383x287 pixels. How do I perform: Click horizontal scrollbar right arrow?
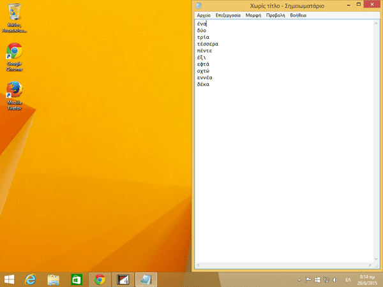pos(370,265)
